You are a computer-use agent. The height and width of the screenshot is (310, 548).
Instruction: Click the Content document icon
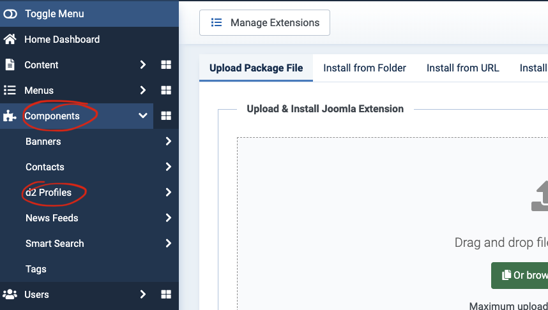pyautogui.click(x=10, y=64)
